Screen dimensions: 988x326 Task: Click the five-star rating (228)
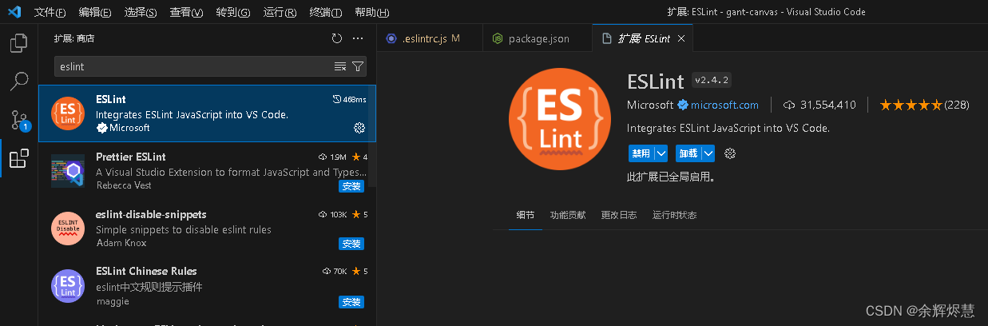coord(924,105)
